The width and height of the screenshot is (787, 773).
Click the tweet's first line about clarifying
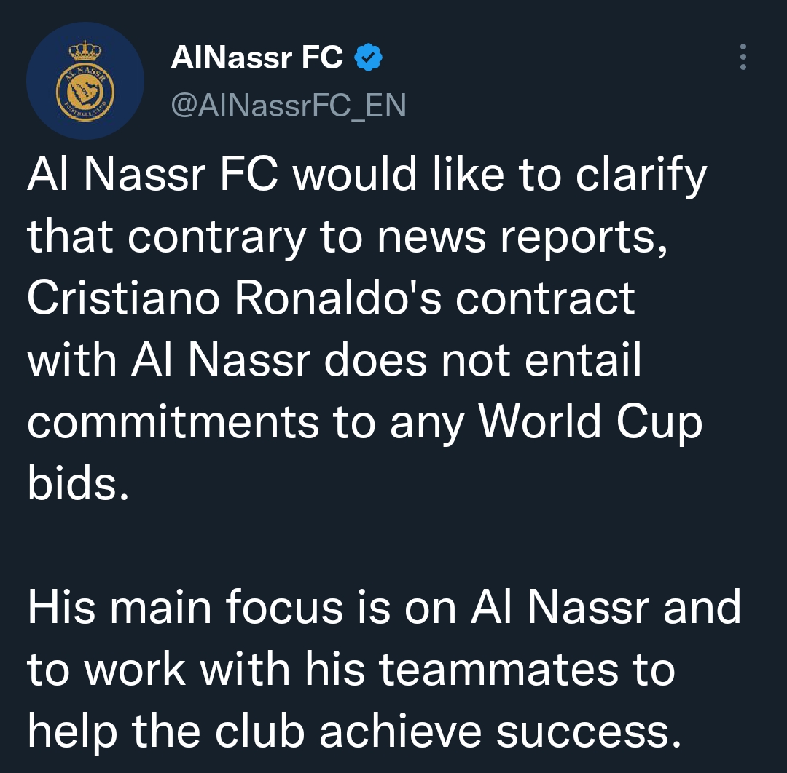point(367,175)
